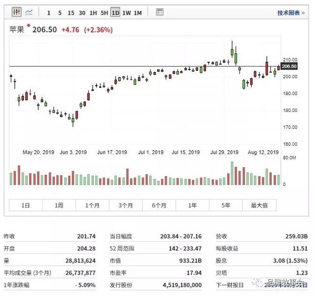Image resolution: width=314 pixels, height=296 pixels.
Task: Click the 206.50 headline price
Action: pyautogui.click(x=45, y=30)
